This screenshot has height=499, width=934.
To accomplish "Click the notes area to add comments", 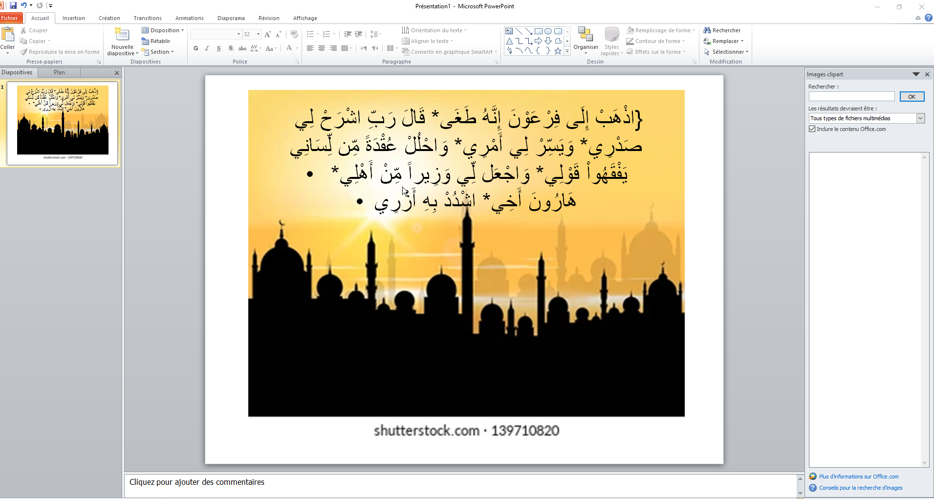I will pos(460,486).
